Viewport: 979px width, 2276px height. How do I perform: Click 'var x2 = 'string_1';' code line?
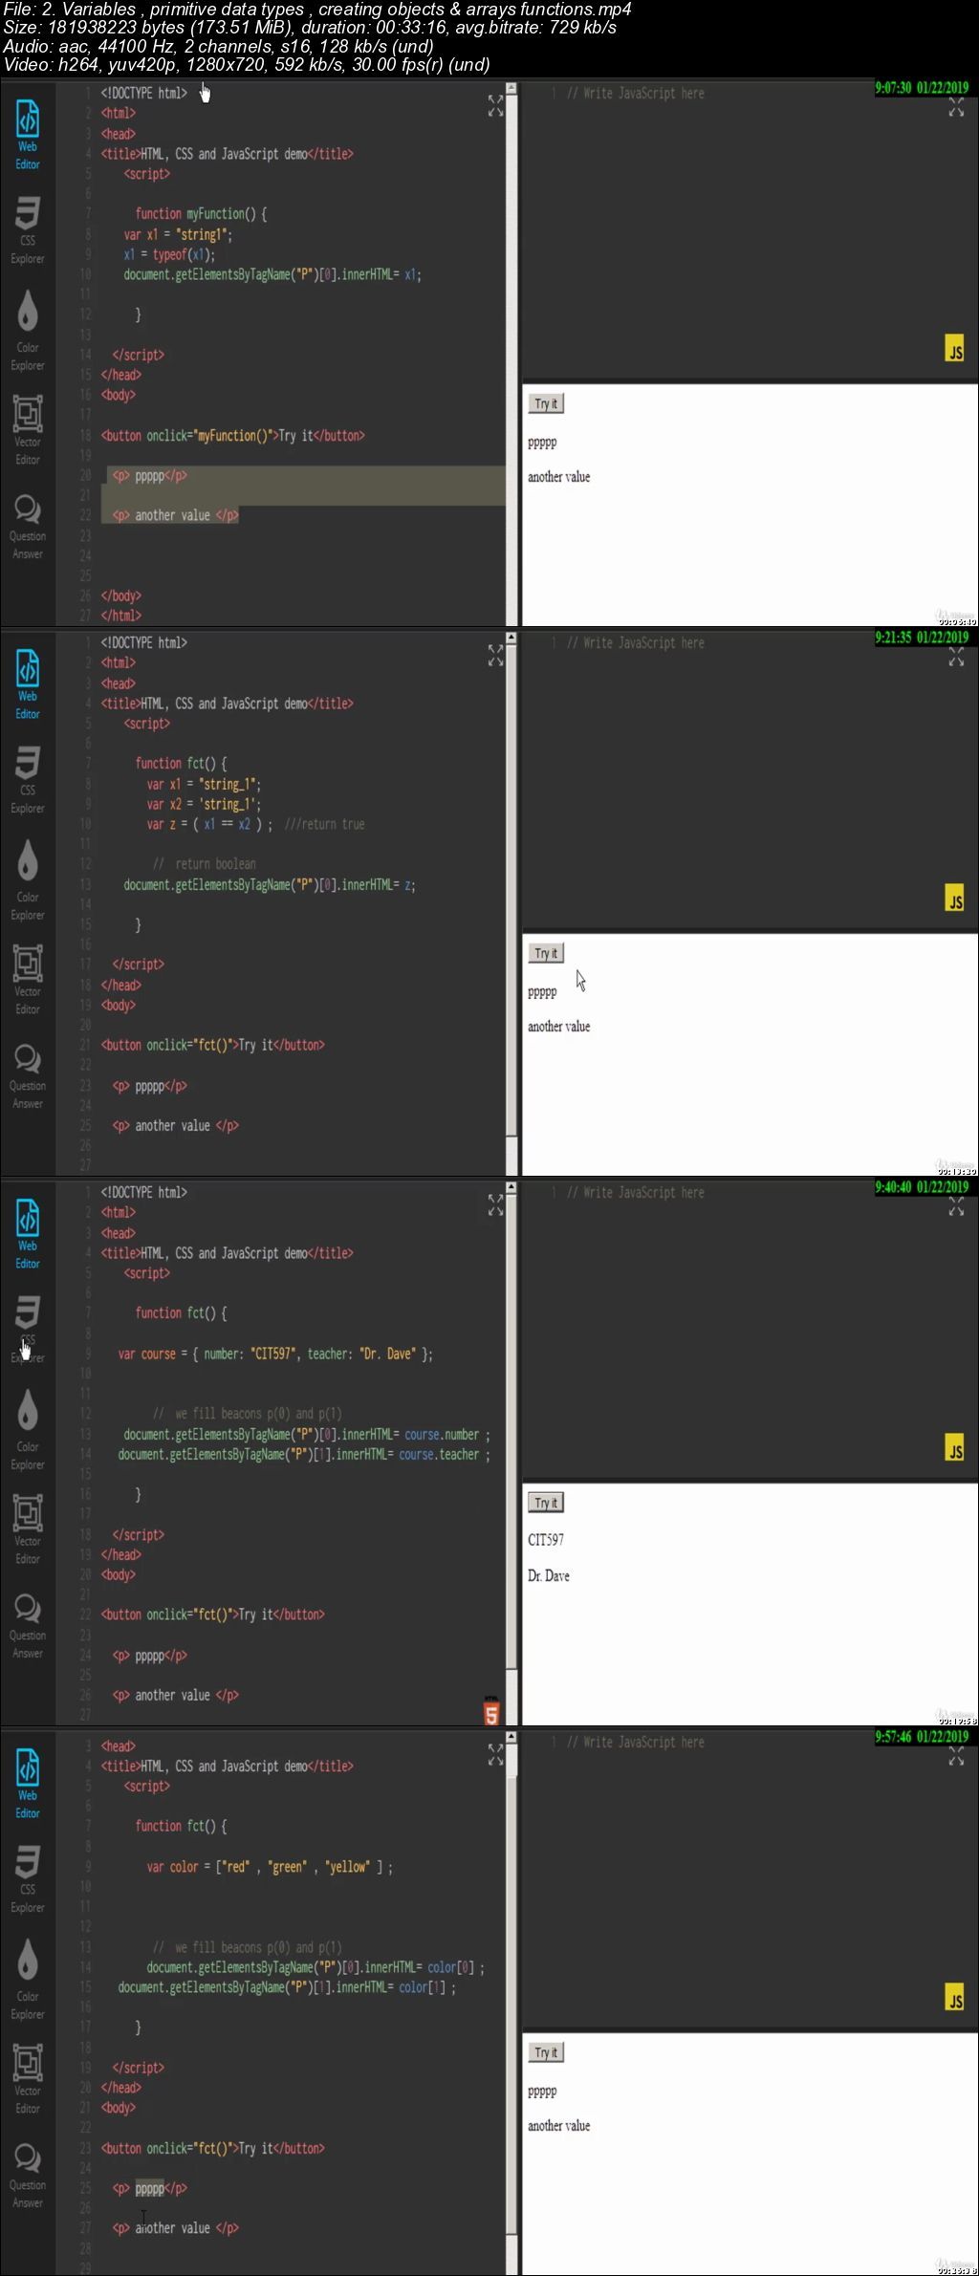204,804
